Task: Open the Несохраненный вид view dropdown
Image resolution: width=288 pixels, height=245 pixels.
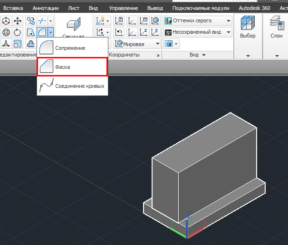Action: click(x=198, y=32)
